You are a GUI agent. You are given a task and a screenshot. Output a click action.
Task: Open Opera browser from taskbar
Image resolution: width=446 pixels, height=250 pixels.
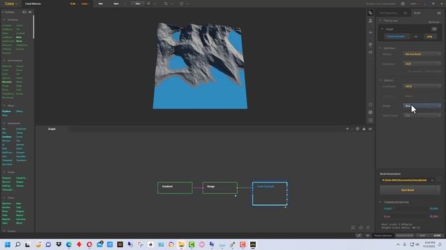(89, 244)
